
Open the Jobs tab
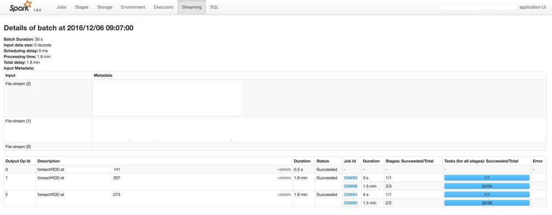click(x=61, y=7)
